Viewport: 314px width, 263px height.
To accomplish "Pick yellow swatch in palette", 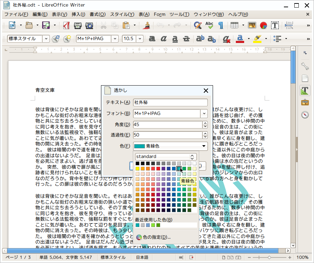I will click(x=137, y=168).
